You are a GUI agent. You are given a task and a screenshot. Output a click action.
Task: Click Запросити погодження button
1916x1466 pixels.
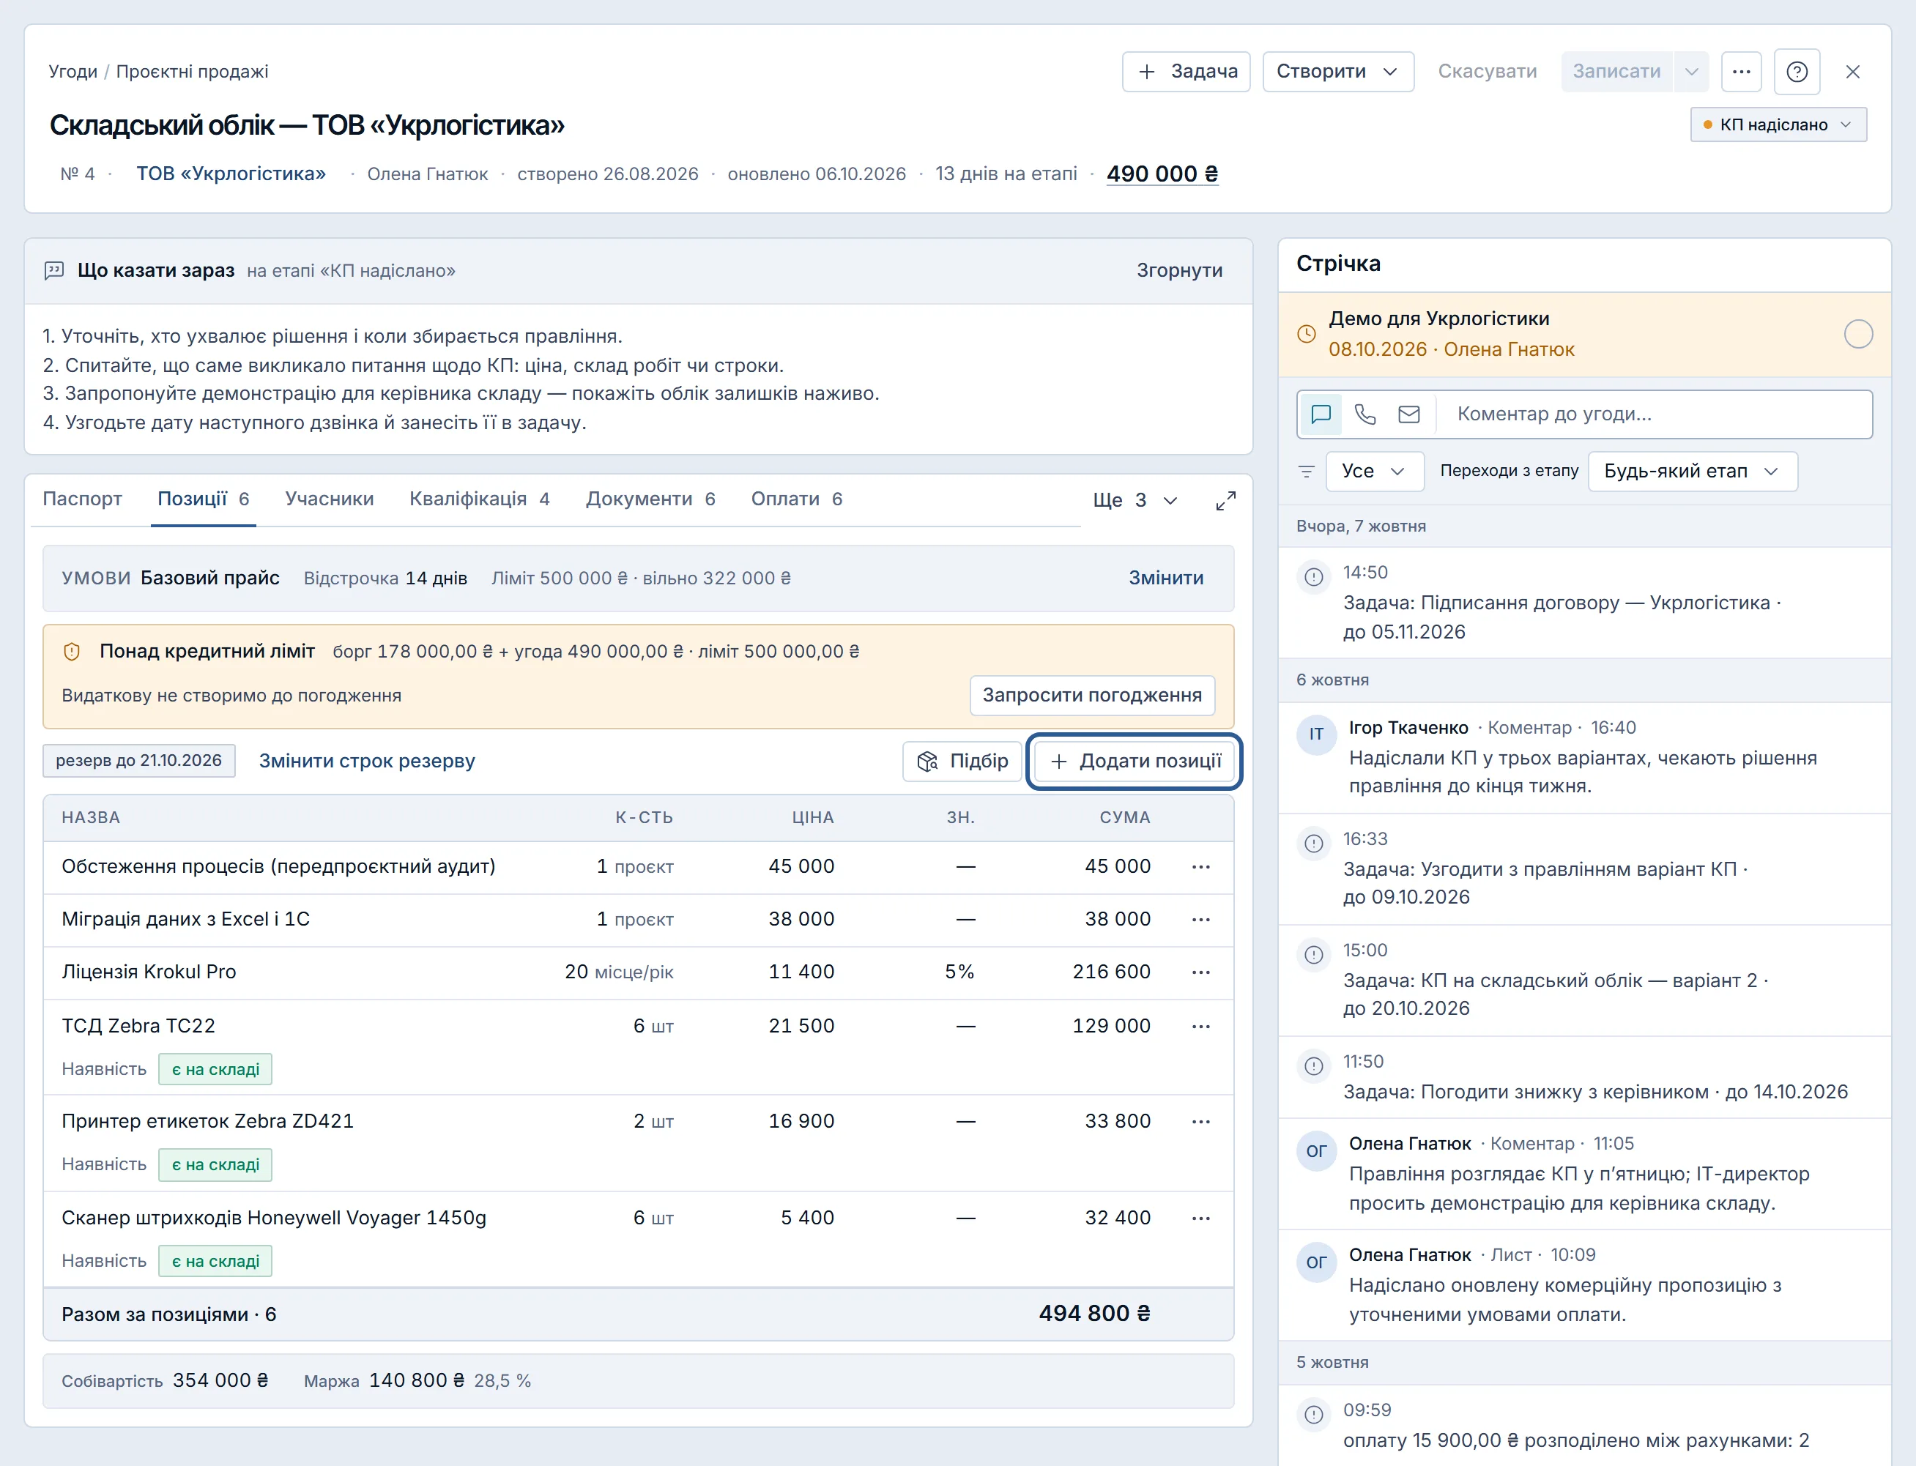click(x=1092, y=696)
